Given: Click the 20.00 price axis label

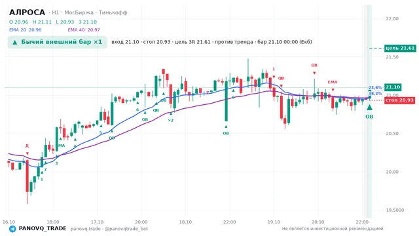Looking at the screenshot, I should point(392,172).
